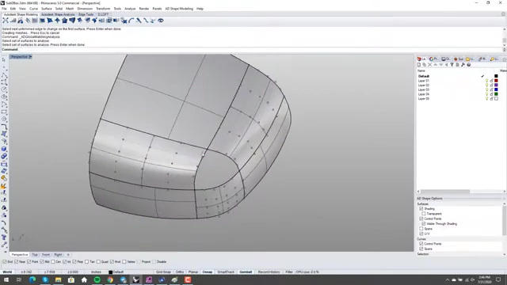This screenshot has height=285, width=507.
Task: Click the blue pentagon surface tool icon
Action: coord(64,21)
